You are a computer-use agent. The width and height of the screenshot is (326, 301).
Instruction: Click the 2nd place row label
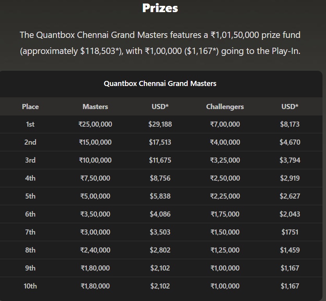(30, 142)
